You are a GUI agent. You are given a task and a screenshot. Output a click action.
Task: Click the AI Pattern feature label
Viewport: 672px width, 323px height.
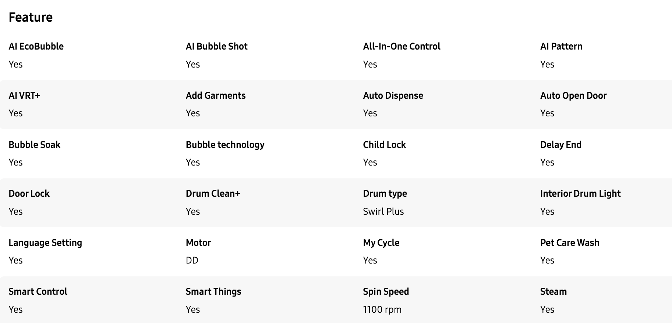click(561, 46)
